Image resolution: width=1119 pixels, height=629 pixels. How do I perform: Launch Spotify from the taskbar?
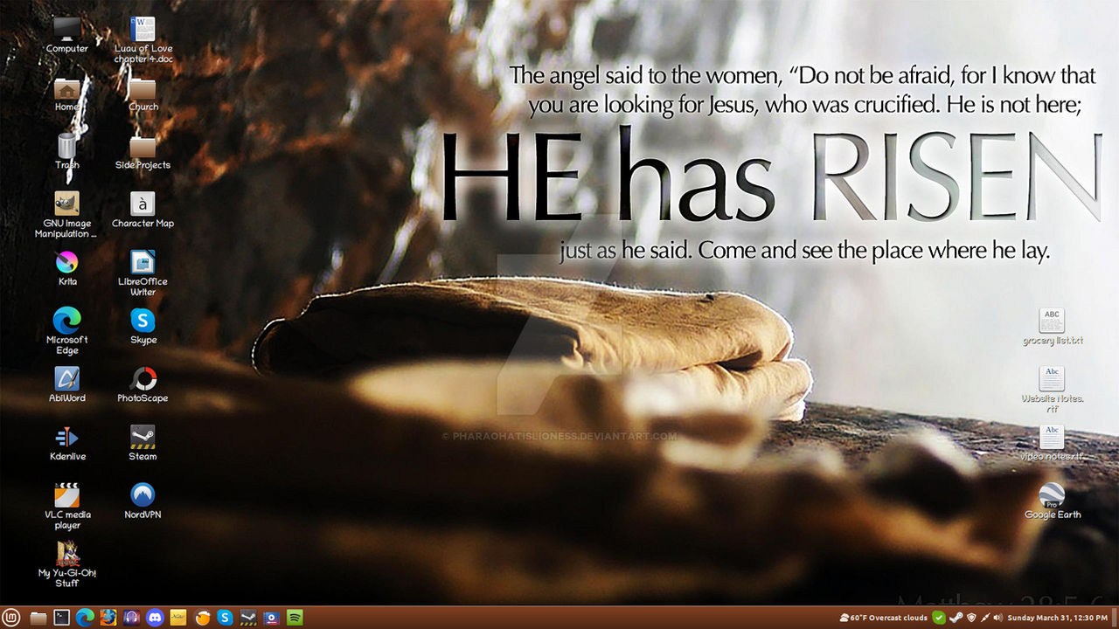coord(296,618)
